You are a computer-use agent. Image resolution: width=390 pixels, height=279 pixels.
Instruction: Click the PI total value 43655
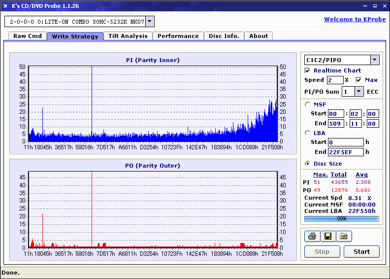pyautogui.click(x=339, y=182)
